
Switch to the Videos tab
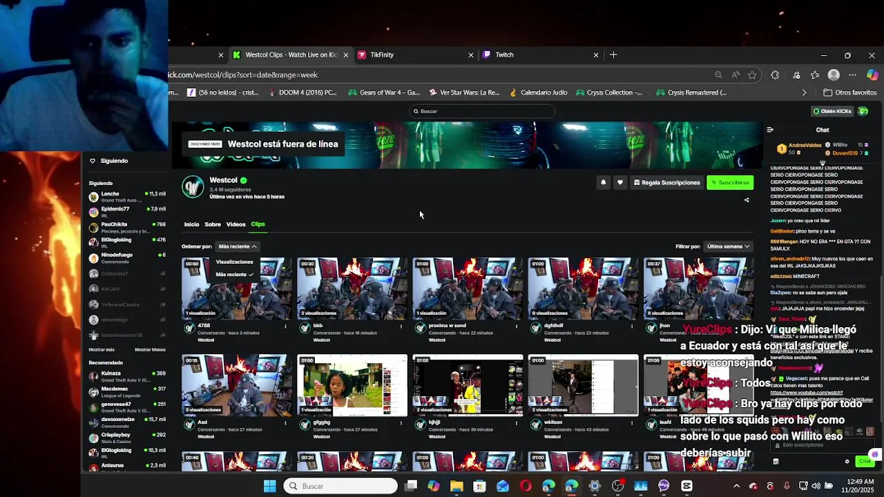coord(236,224)
